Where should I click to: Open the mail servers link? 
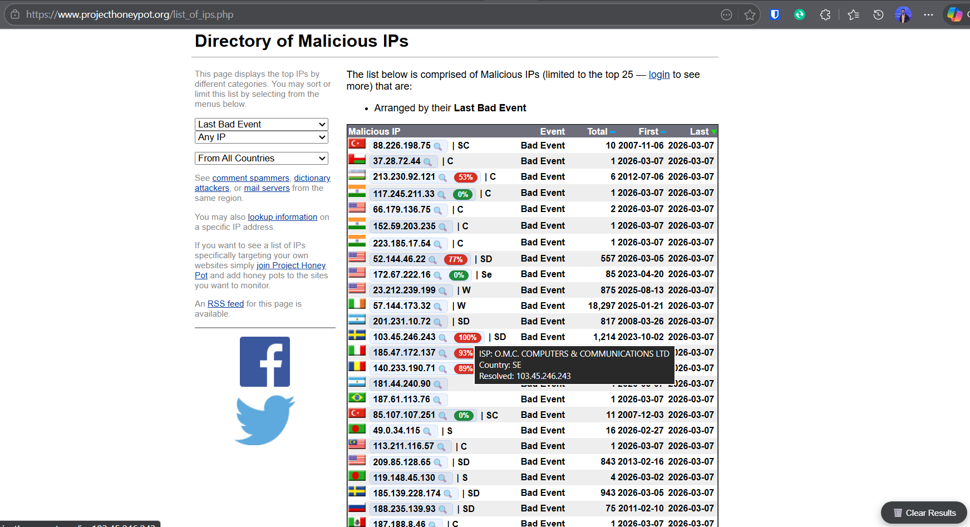(x=267, y=188)
